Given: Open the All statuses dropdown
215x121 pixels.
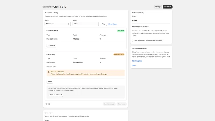Looking at the screenshot, I should coord(58,24).
